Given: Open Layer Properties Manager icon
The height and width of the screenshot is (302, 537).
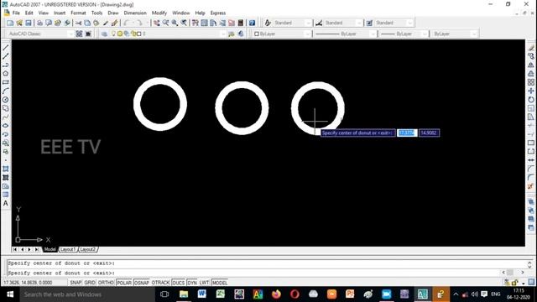Looking at the screenshot, I should pyautogui.click(x=104, y=34).
